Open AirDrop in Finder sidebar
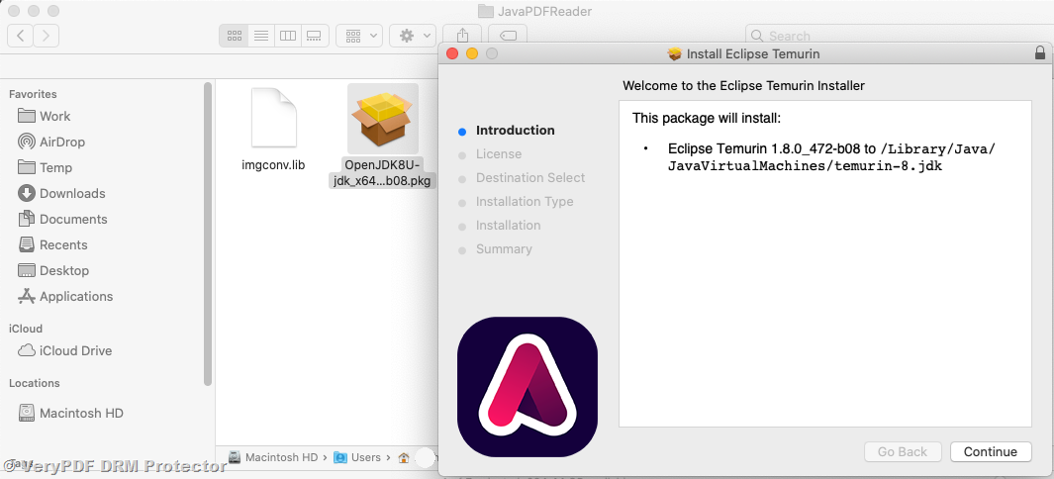Image resolution: width=1054 pixels, height=479 pixels. (61, 142)
